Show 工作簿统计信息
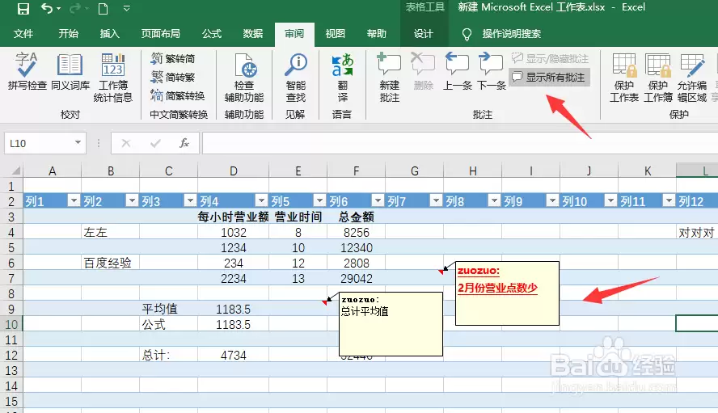This screenshot has height=413, width=718. (x=112, y=77)
